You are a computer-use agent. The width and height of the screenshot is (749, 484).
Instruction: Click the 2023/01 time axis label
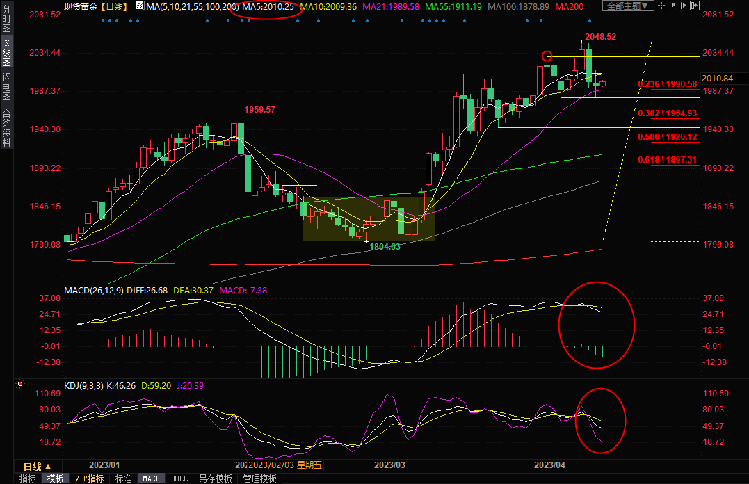[x=104, y=465]
